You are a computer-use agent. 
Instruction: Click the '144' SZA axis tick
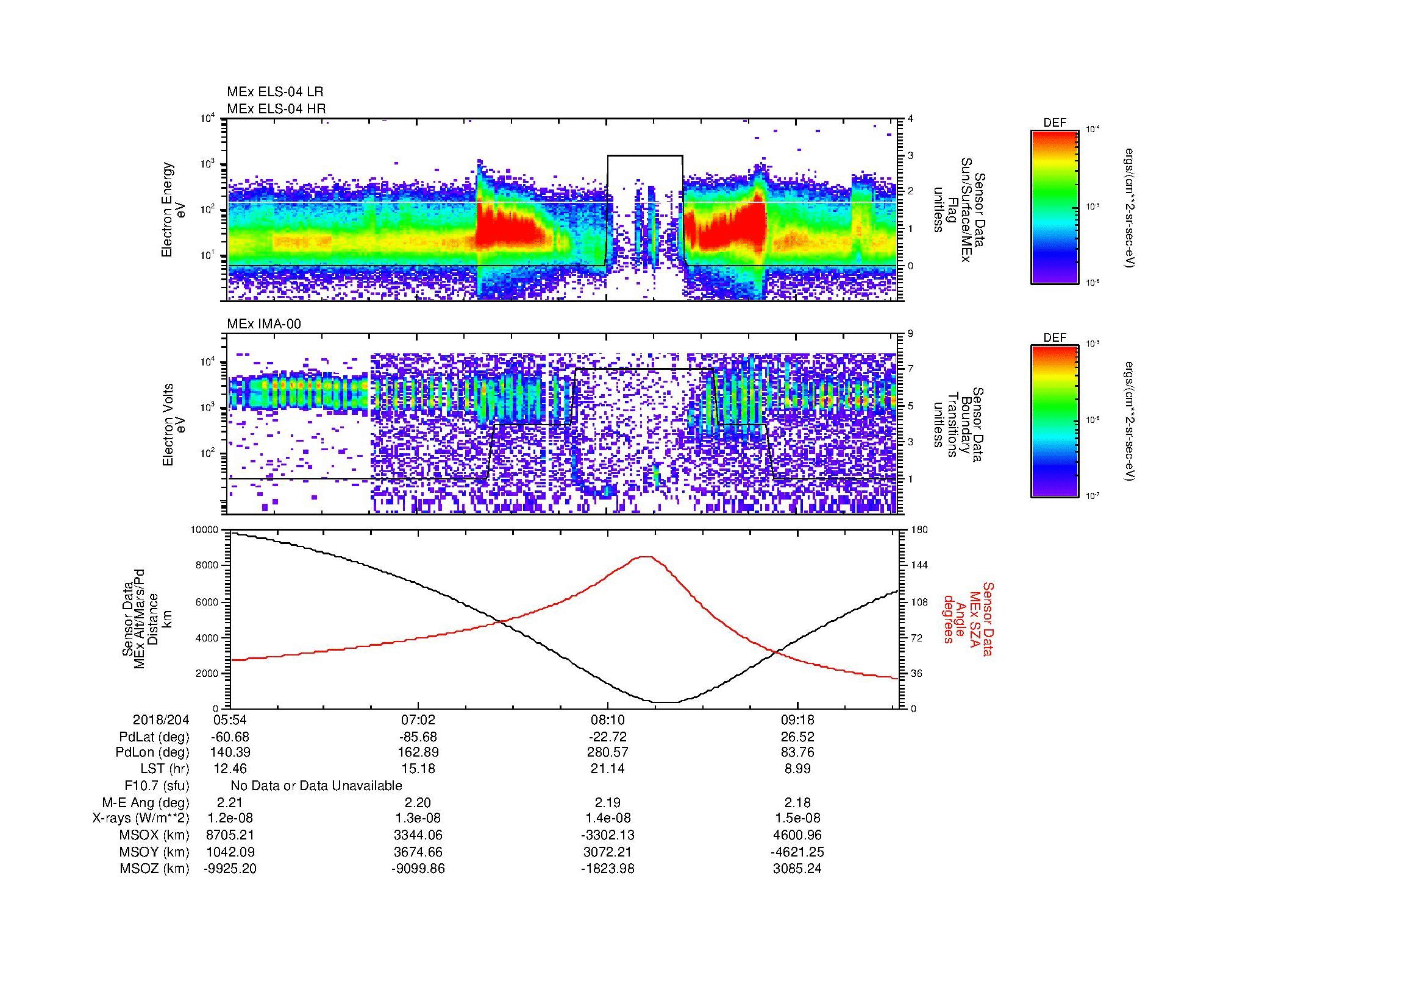coord(920,565)
